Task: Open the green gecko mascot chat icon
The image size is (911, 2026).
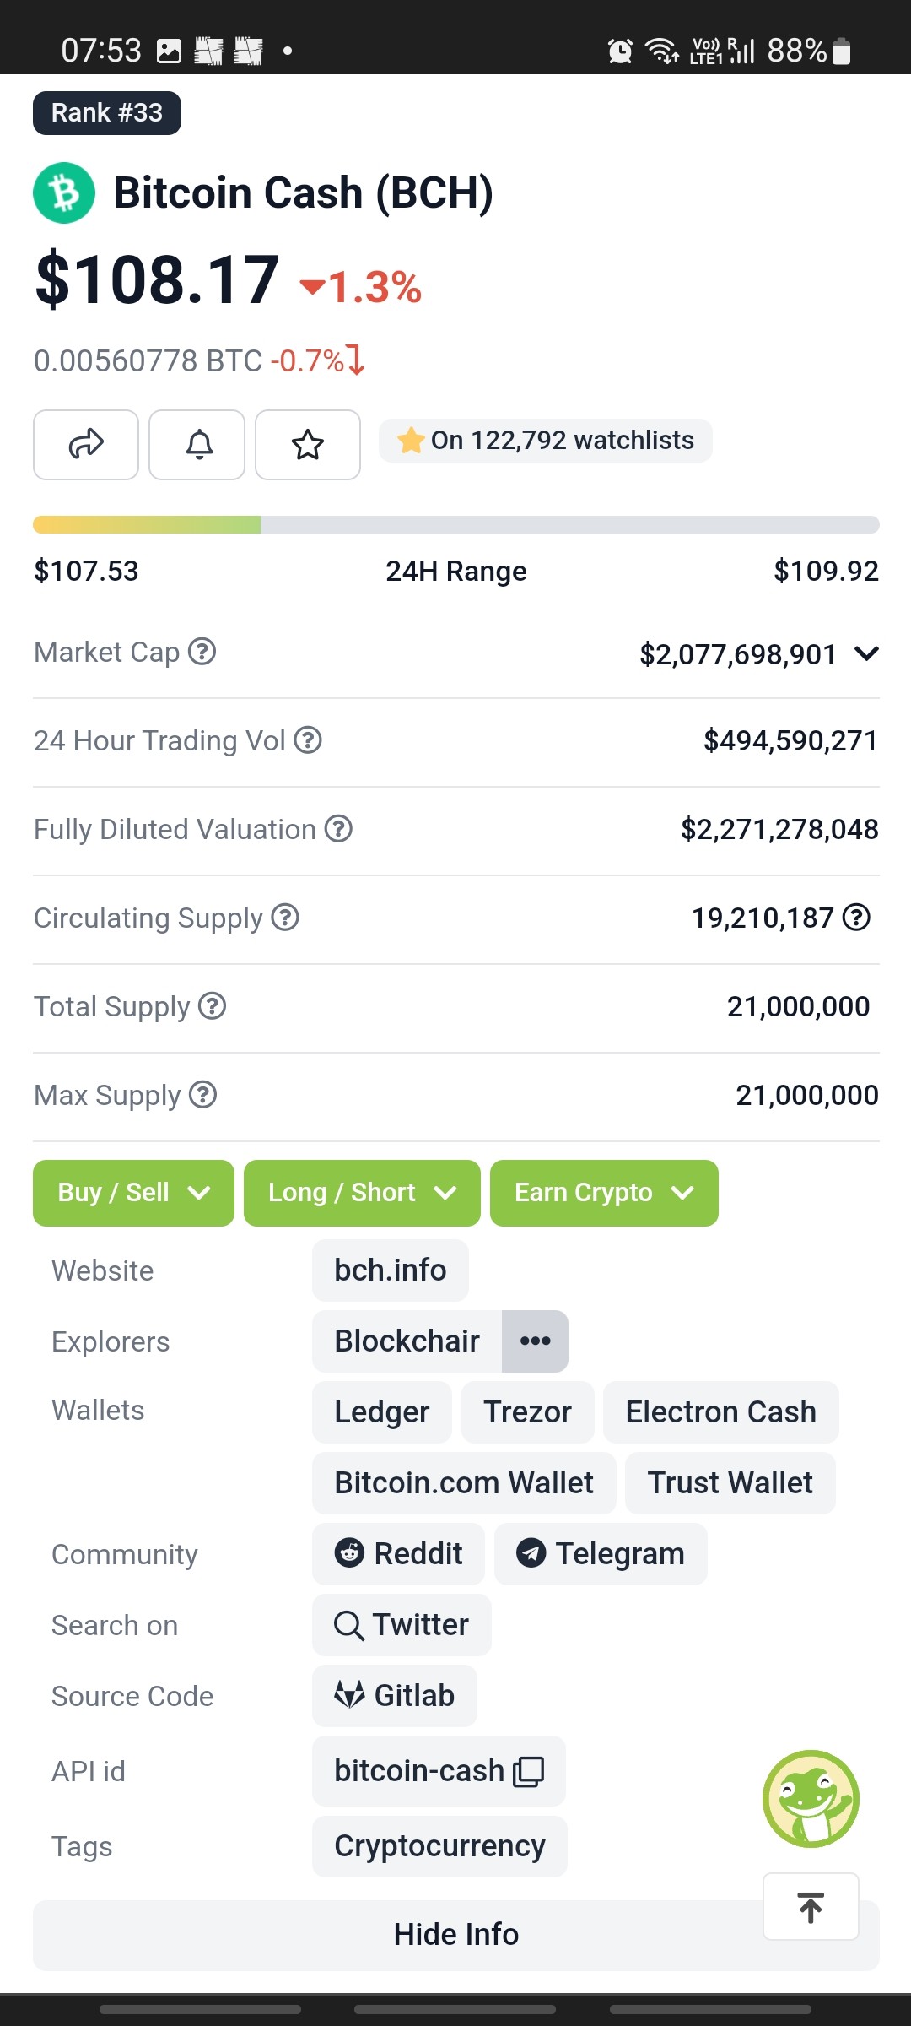Action: click(811, 1798)
